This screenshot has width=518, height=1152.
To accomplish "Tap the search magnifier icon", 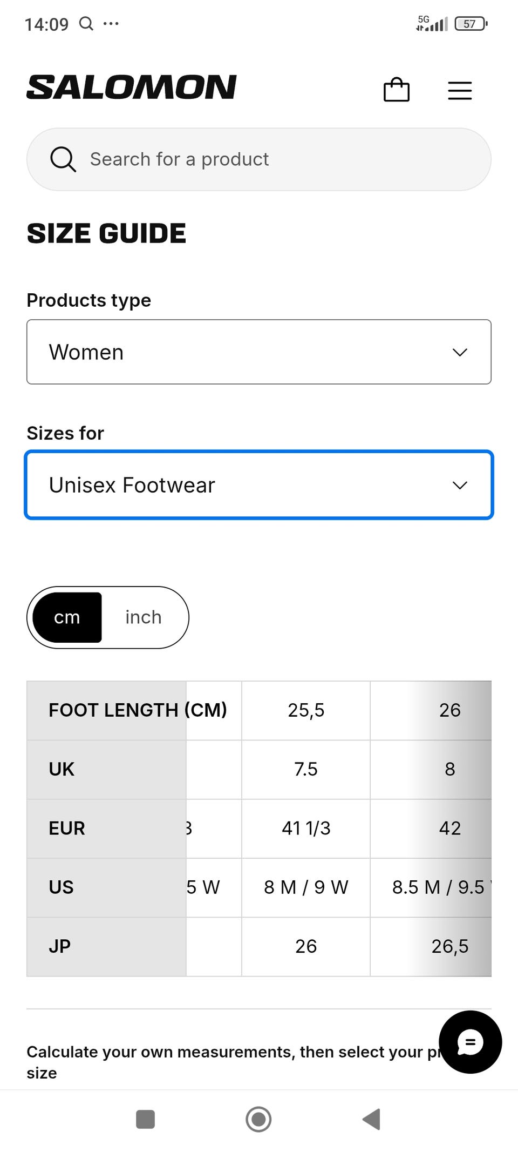I will click(x=63, y=159).
